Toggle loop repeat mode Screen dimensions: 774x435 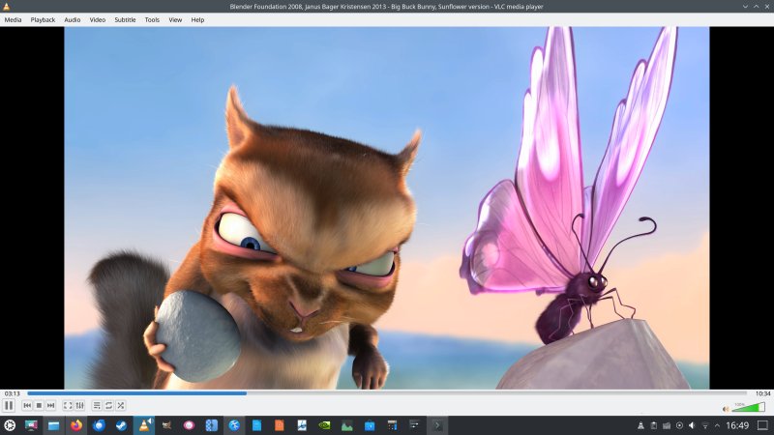click(108, 405)
